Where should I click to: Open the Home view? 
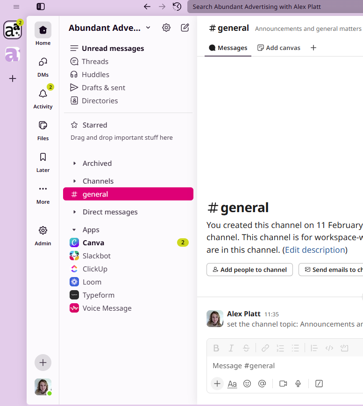point(43,34)
